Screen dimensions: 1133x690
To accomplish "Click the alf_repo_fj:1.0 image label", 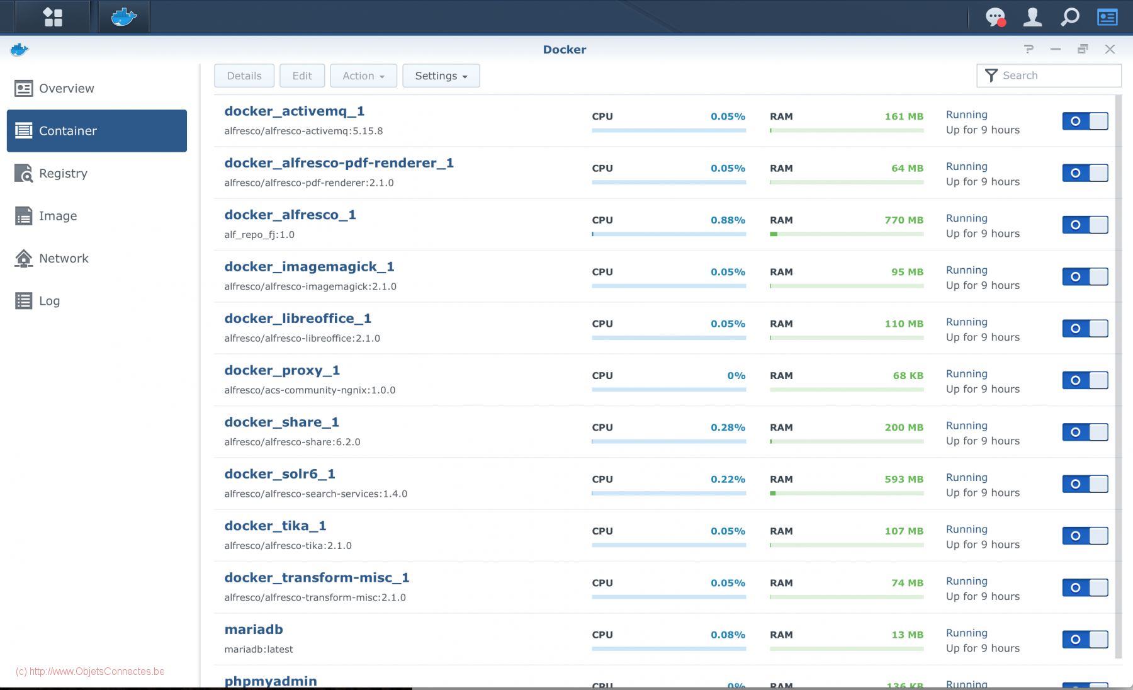I will coord(259,235).
